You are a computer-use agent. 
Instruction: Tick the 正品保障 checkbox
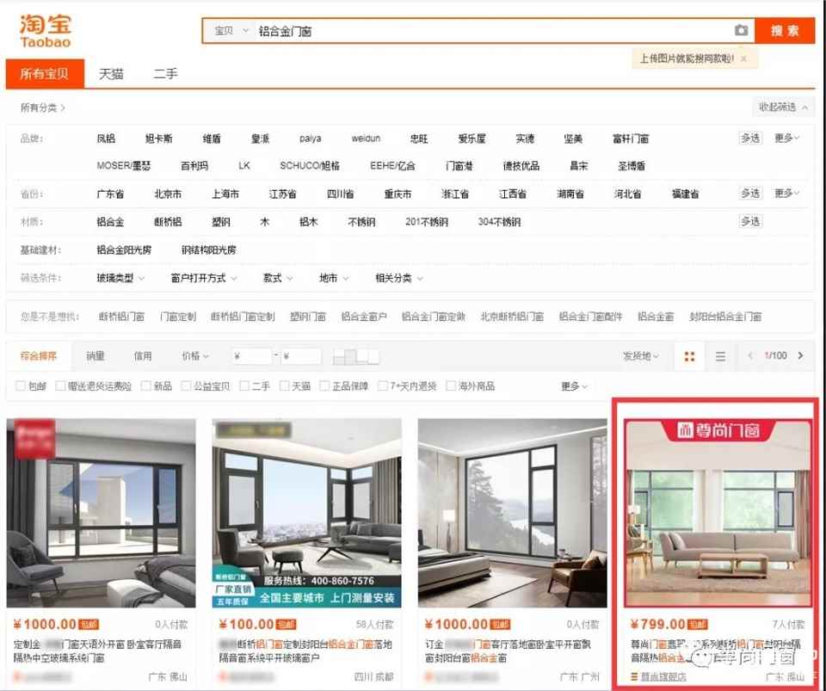point(325,386)
